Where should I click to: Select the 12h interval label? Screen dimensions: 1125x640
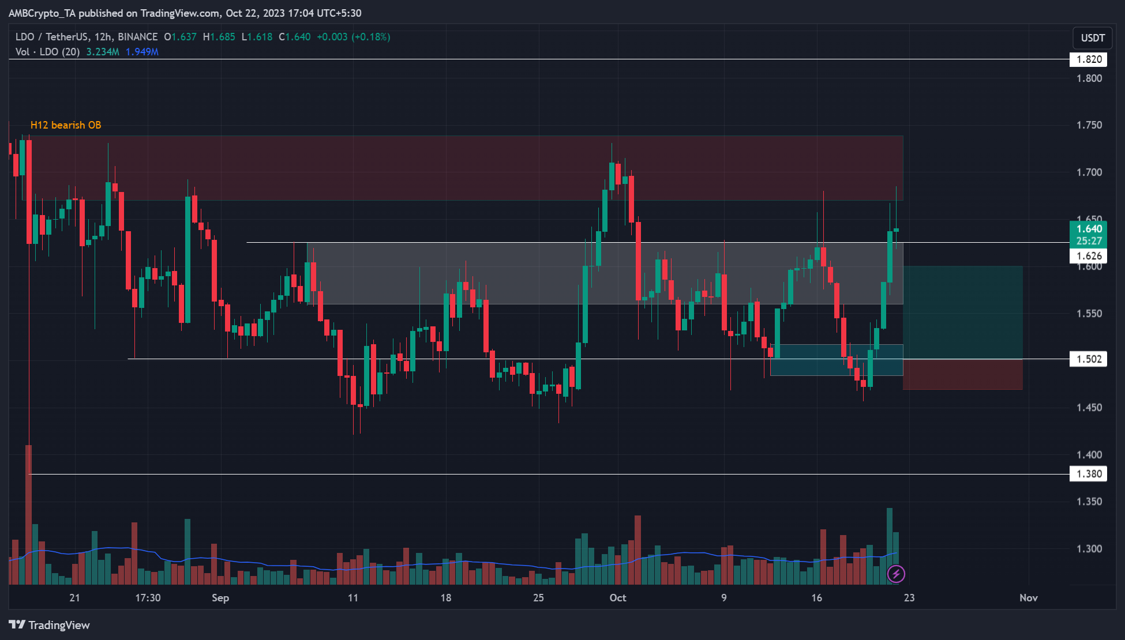coord(103,37)
